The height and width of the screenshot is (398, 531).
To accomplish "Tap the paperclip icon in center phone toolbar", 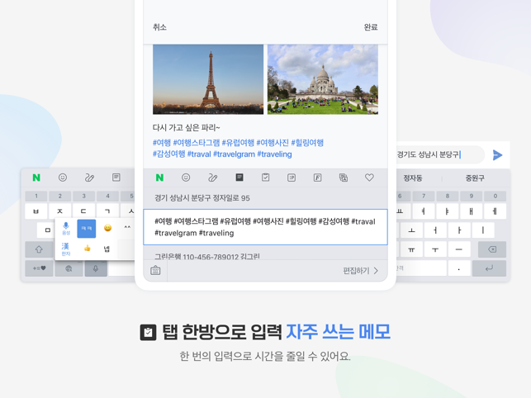I will (212, 178).
